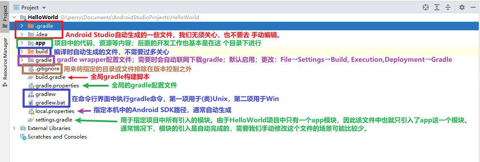
Task: Click the .gitignore file icon
Action: [31, 69]
